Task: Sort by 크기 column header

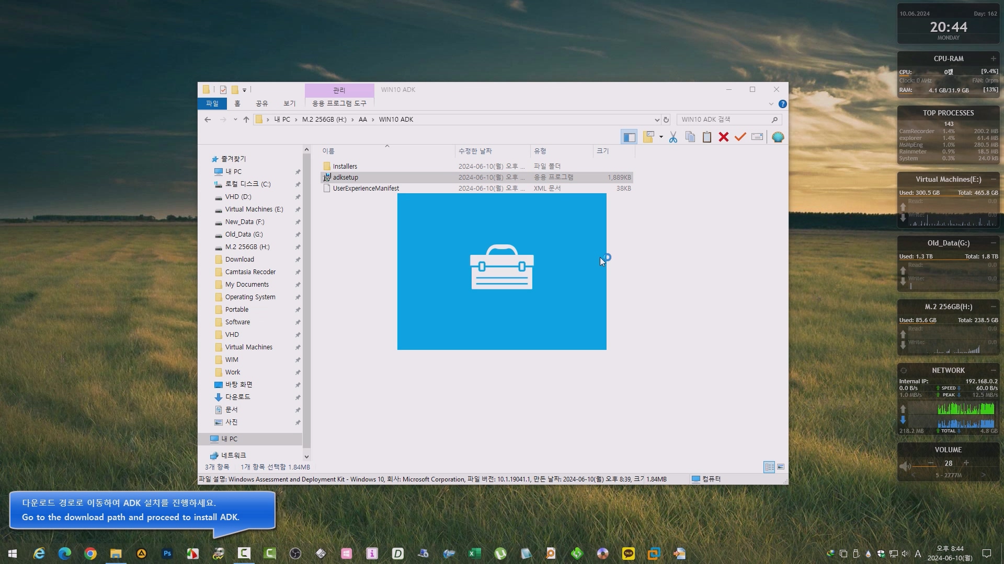Action: click(614, 151)
